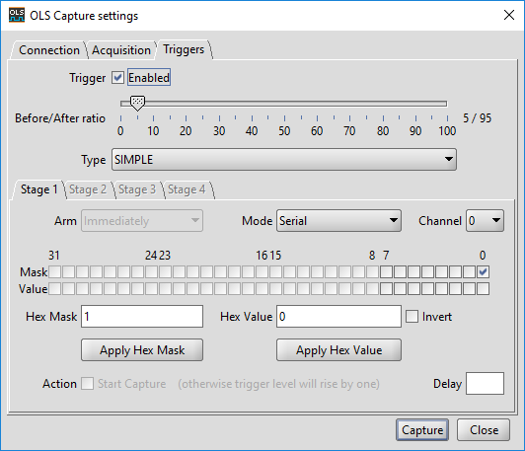
Task: Check the Value bit 7 checkbox
Action: pyautogui.click(x=386, y=288)
